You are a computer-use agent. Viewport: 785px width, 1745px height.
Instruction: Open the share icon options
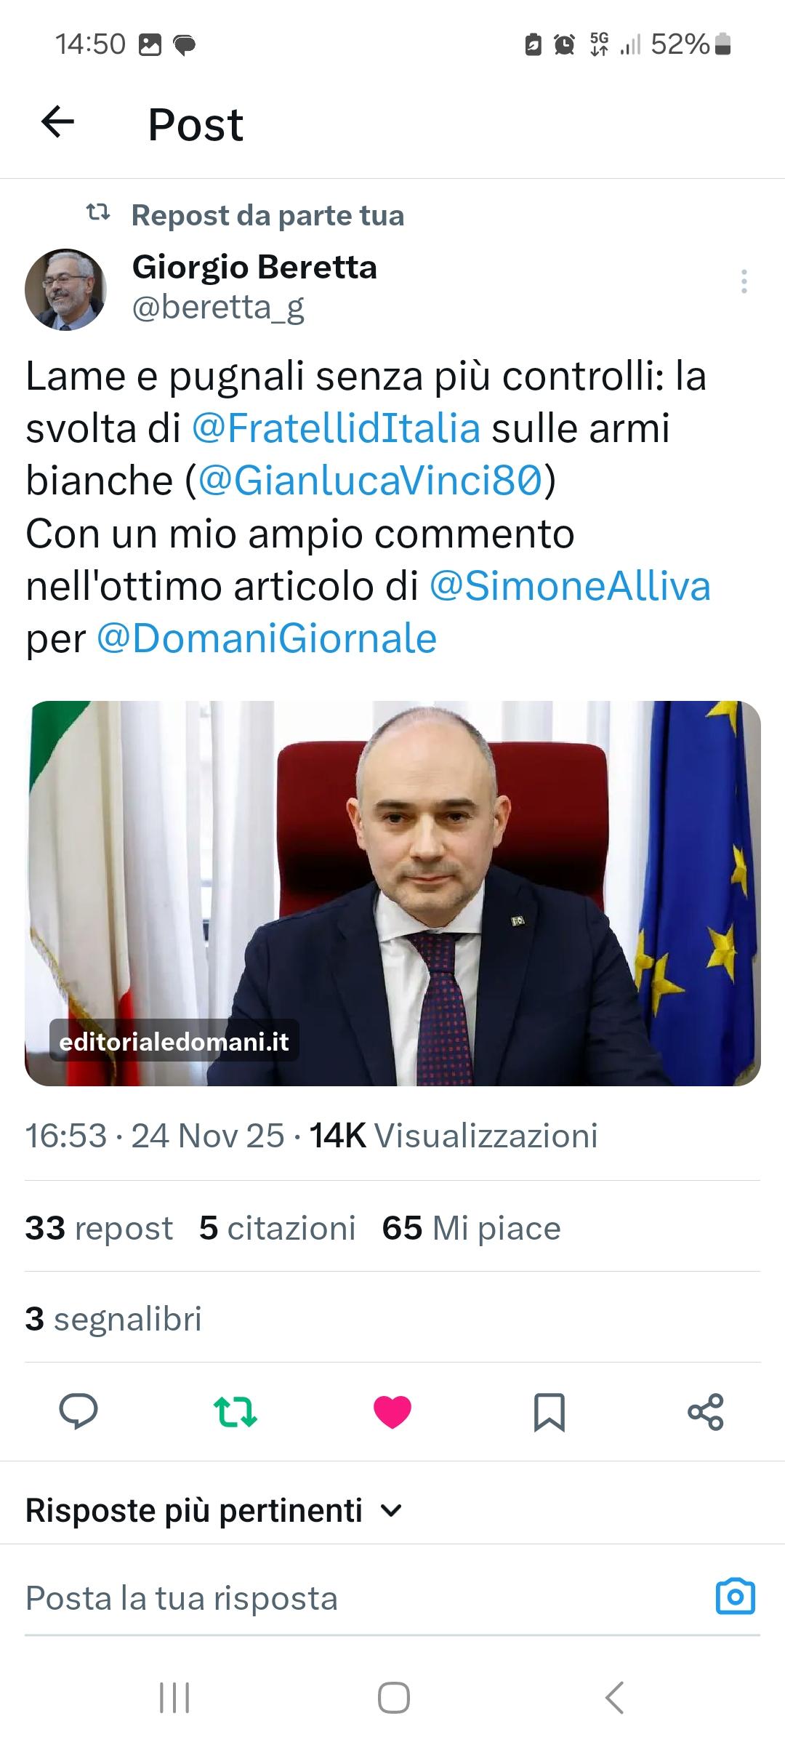point(706,1412)
